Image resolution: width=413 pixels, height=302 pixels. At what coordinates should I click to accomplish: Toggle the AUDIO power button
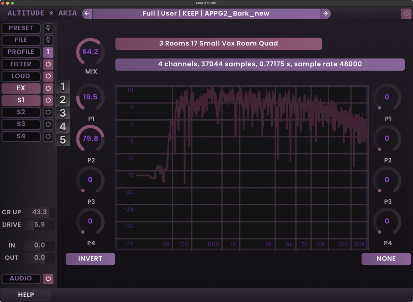48,279
